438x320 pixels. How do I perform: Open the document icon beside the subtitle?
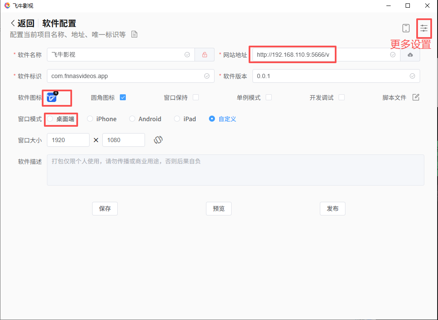click(x=134, y=35)
